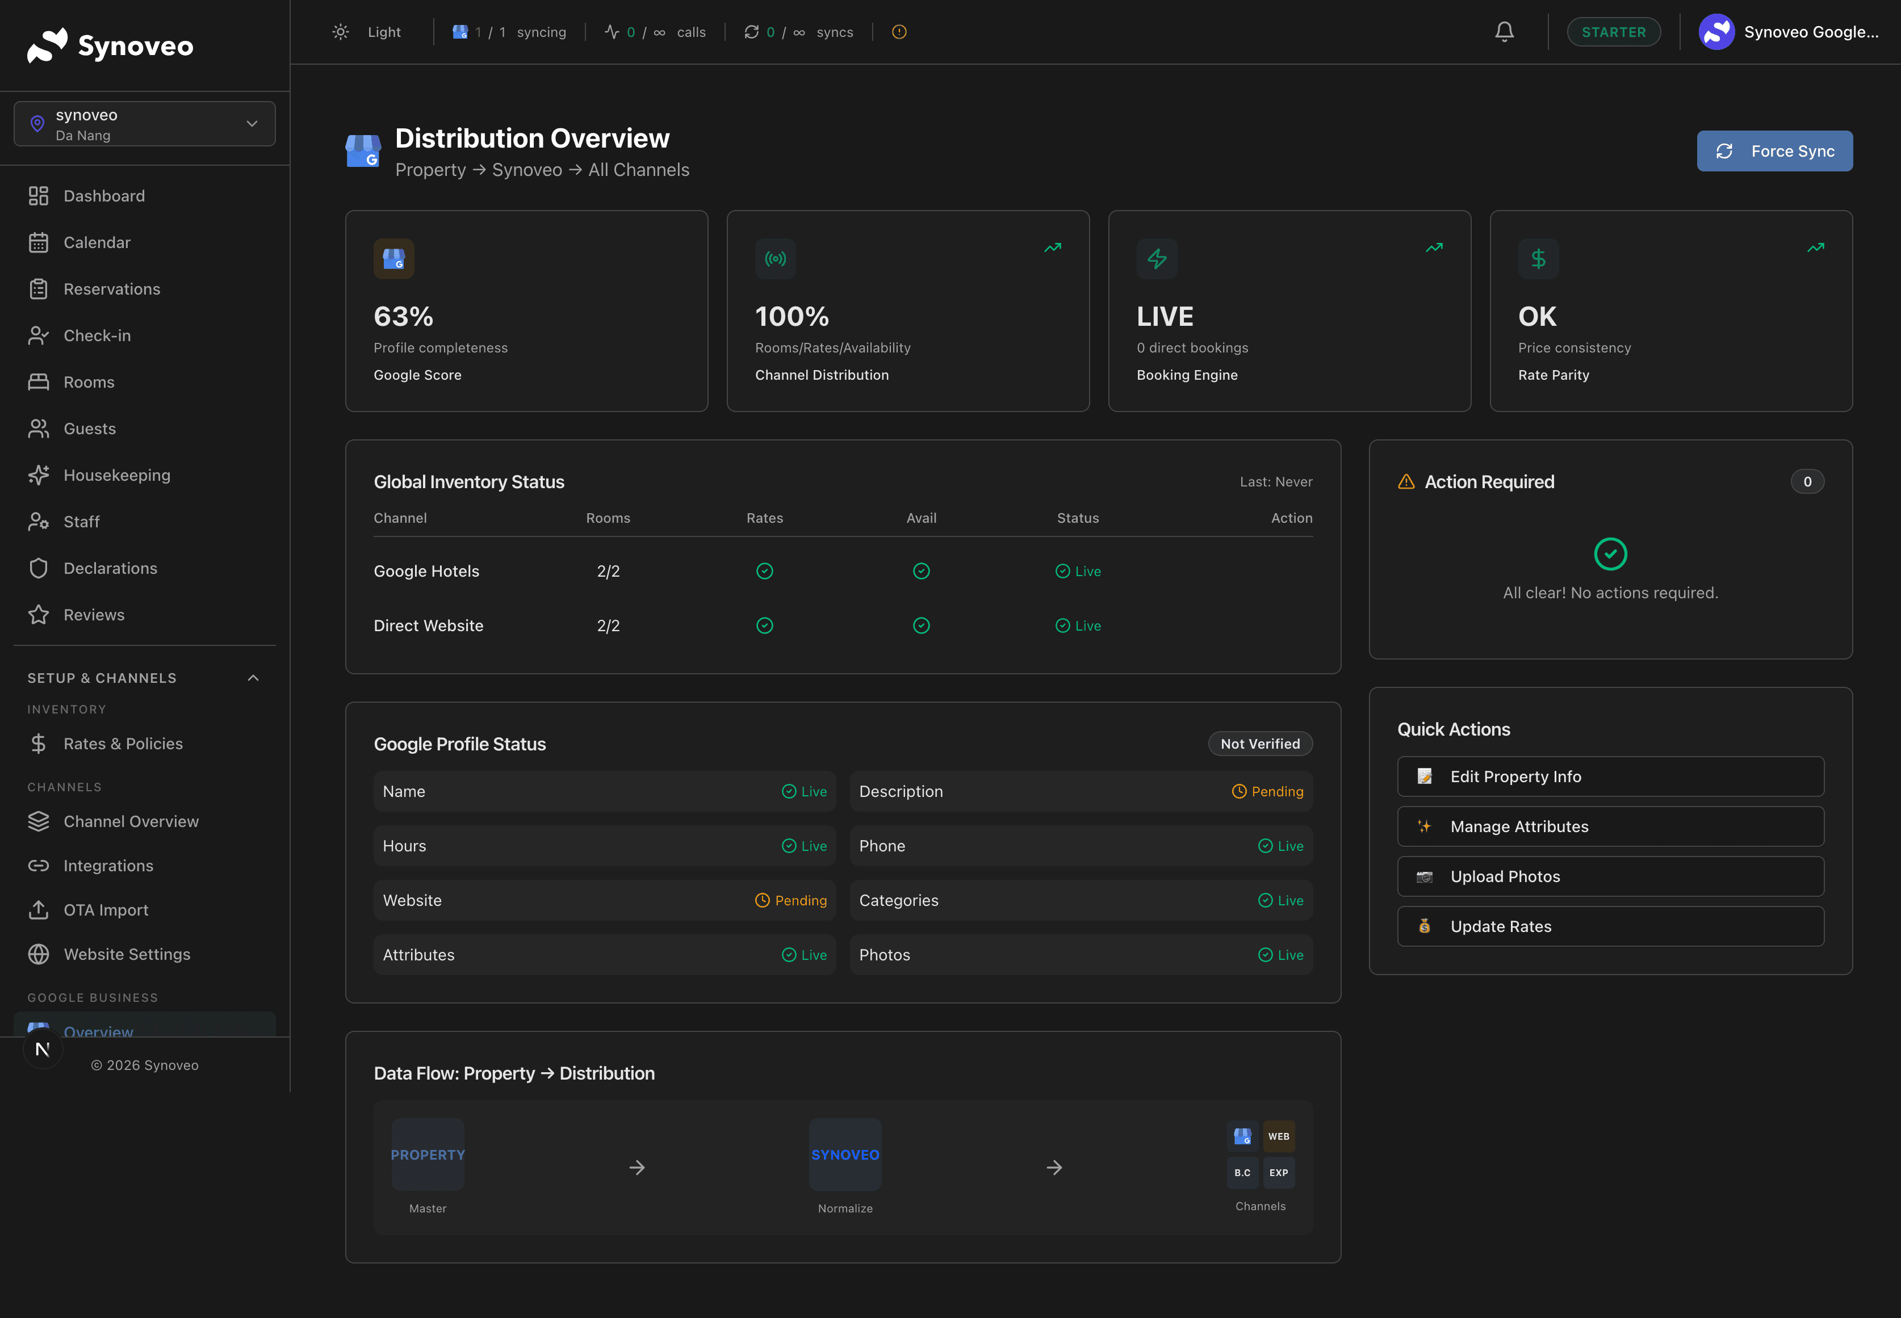Screen dimensions: 1901x1318
Task: Collapse the Setup & Channels section
Action: pyautogui.click(x=253, y=678)
